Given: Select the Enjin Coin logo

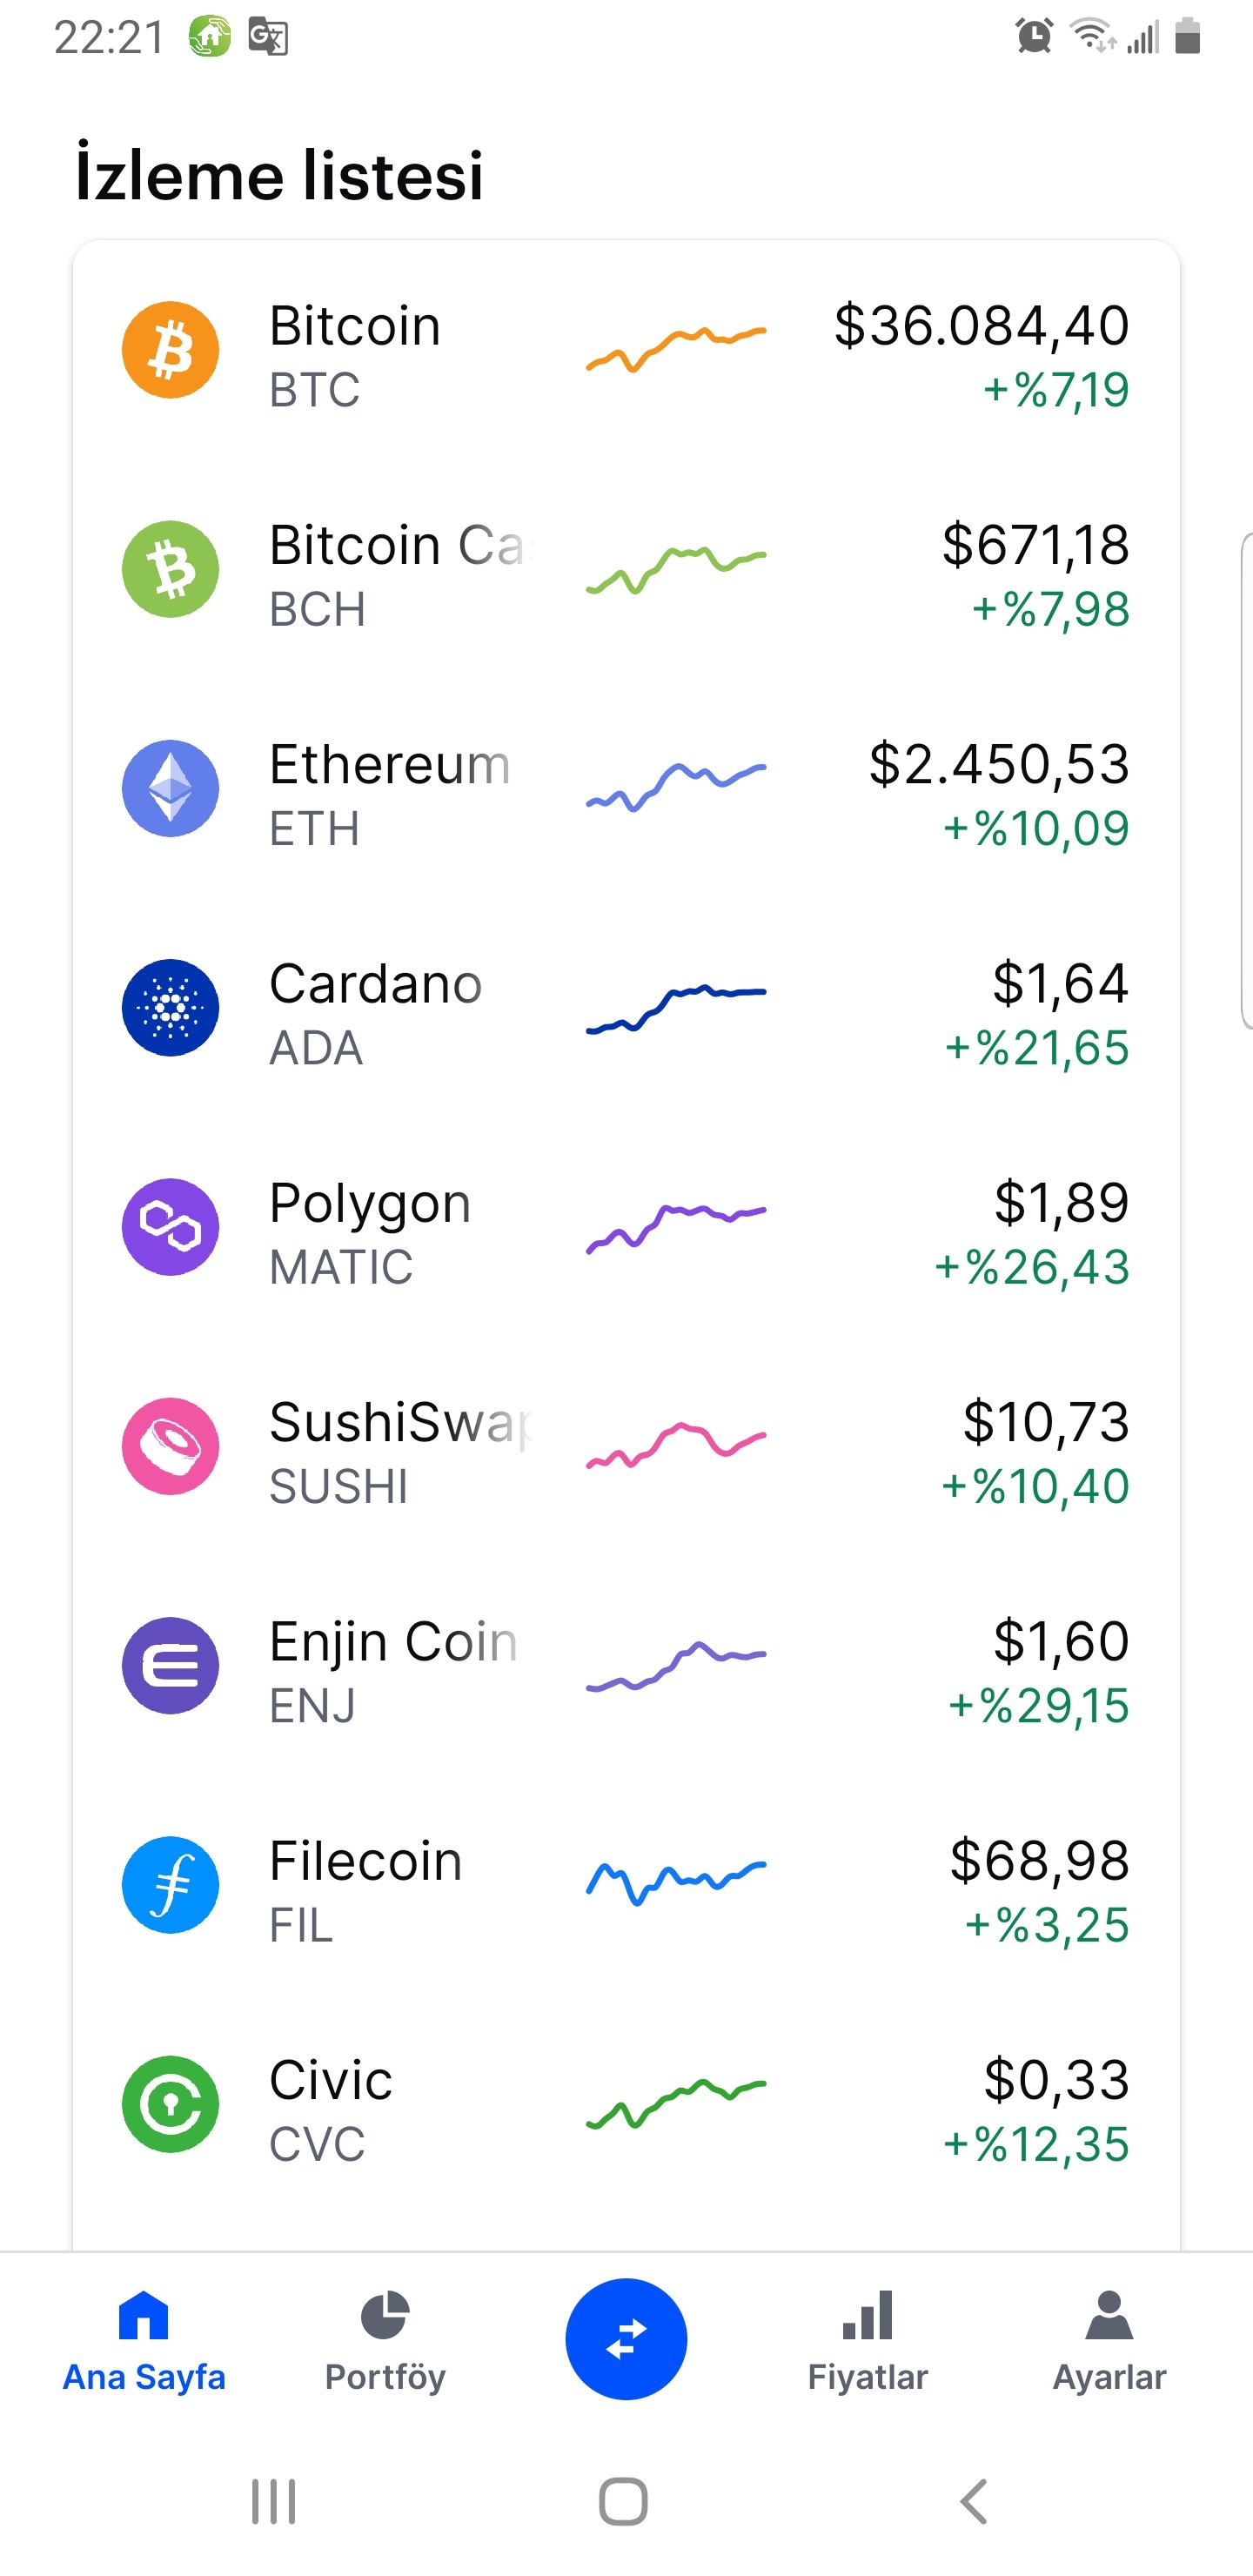Looking at the screenshot, I should click(x=170, y=1665).
